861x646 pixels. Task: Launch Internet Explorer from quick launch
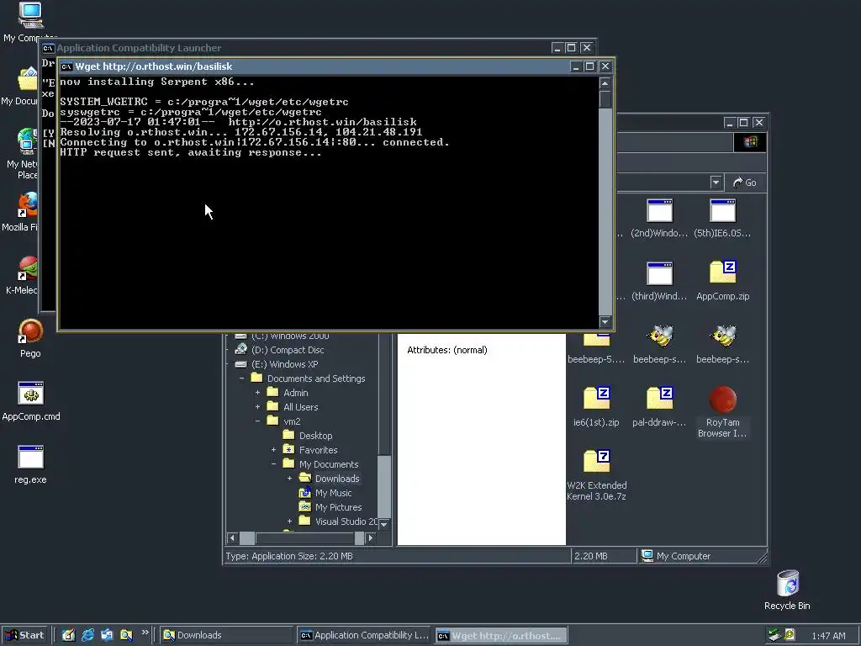87,635
